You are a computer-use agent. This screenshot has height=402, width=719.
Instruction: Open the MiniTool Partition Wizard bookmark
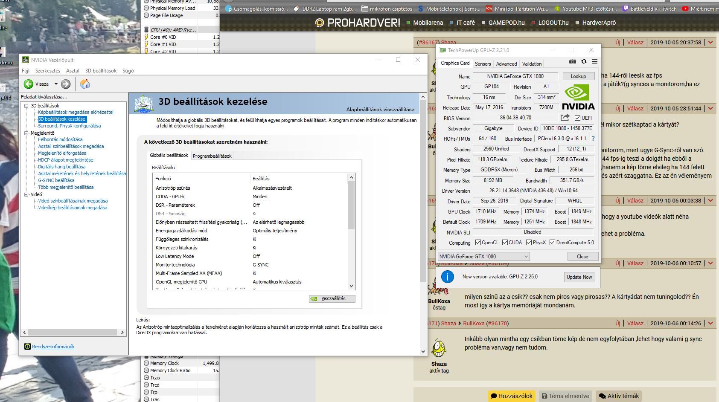[x=517, y=9]
